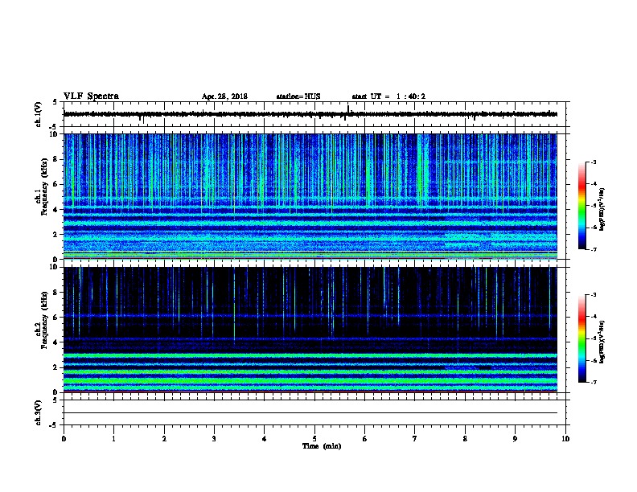The image size is (637, 492).
Task: Click the log(PSD) label beside ch.2 colorbar
Action: (x=602, y=342)
